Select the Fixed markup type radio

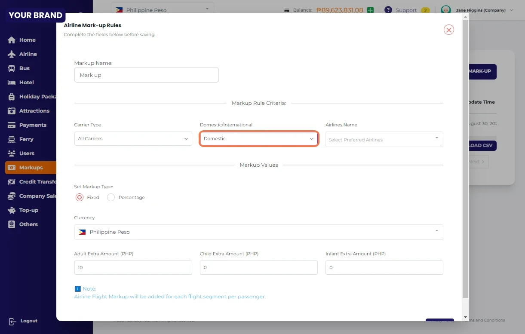(x=80, y=197)
